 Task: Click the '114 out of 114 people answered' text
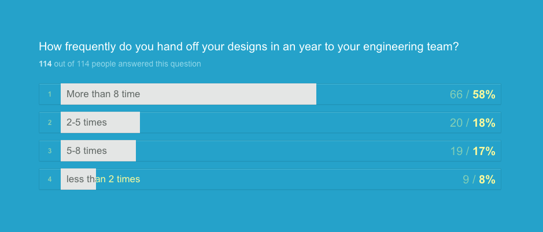(120, 64)
